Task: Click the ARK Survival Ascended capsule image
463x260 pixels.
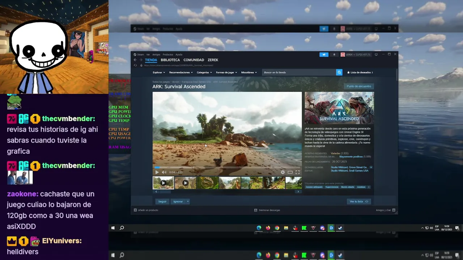Action: click(339, 108)
